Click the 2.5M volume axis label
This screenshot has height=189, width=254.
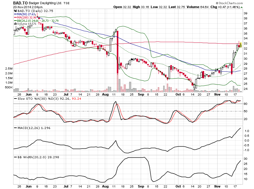pyautogui.click(x=9, y=69)
